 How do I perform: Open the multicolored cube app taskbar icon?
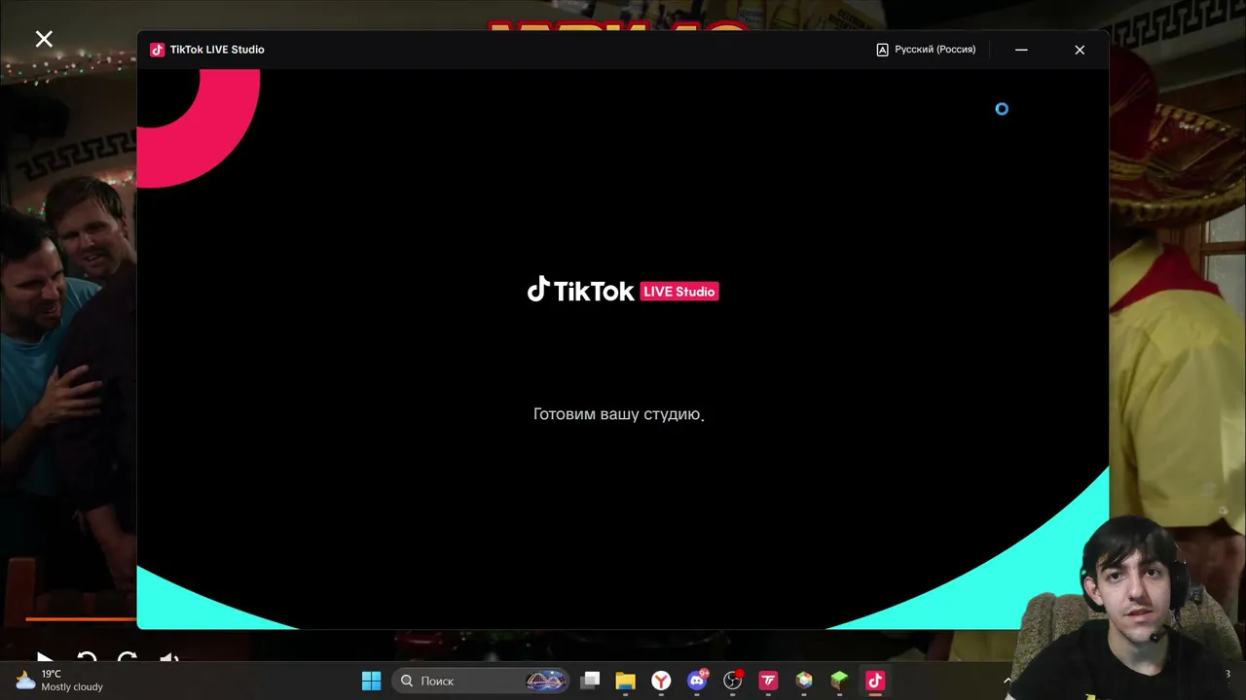[804, 681]
